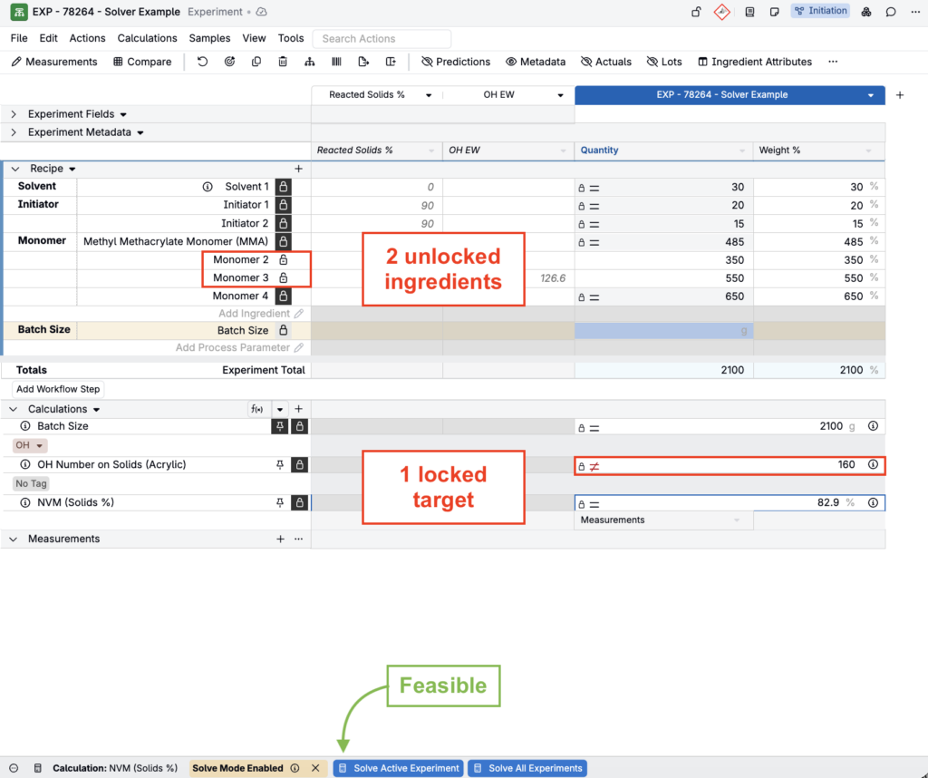This screenshot has height=778, width=928.
Task: Expand the Experiment Fields section
Action: tap(14, 114)
